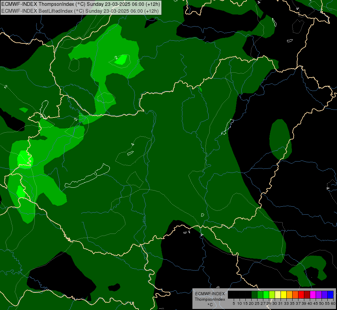Click the dark red 39–40 legend swatch
The width and height of the screenshot is (337, 310).
coord(307,294)
